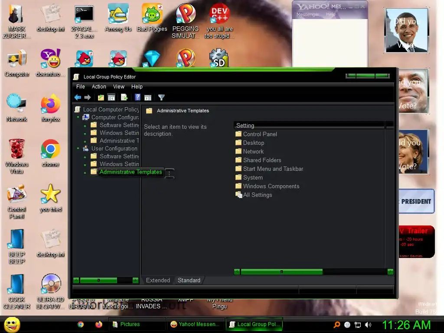Open the All Settings item
The image size is (444, 333).
(x=254, y=195)
